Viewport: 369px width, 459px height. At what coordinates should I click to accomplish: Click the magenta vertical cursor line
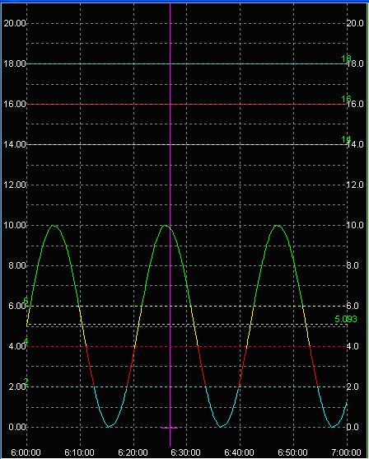pos(170,222)
